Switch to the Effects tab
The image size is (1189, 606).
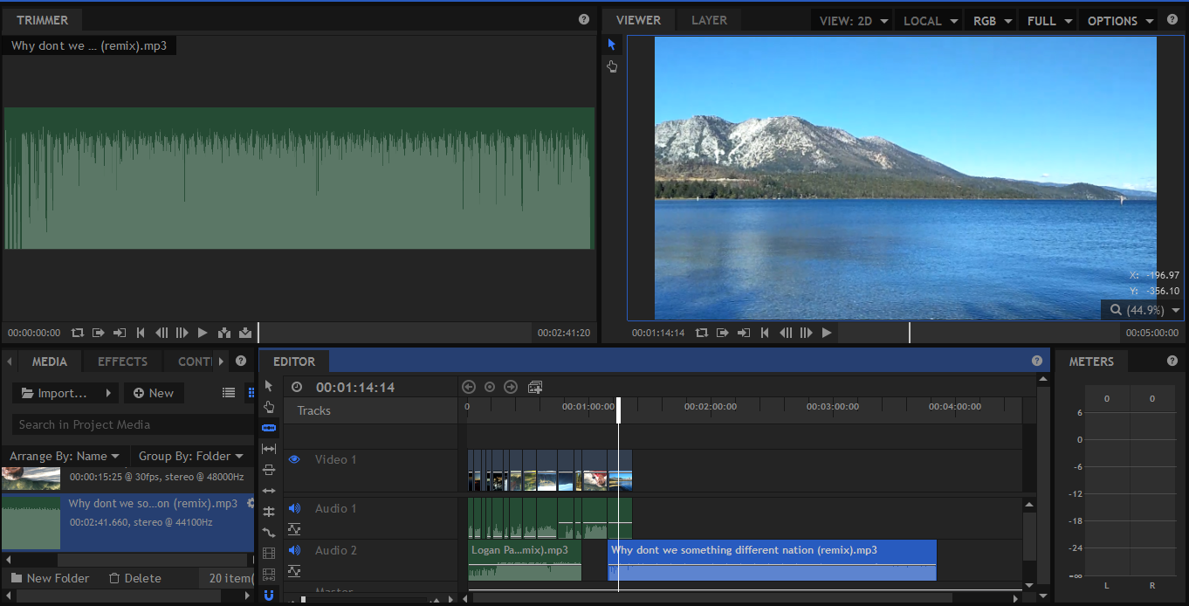click(x=122, y=362)
